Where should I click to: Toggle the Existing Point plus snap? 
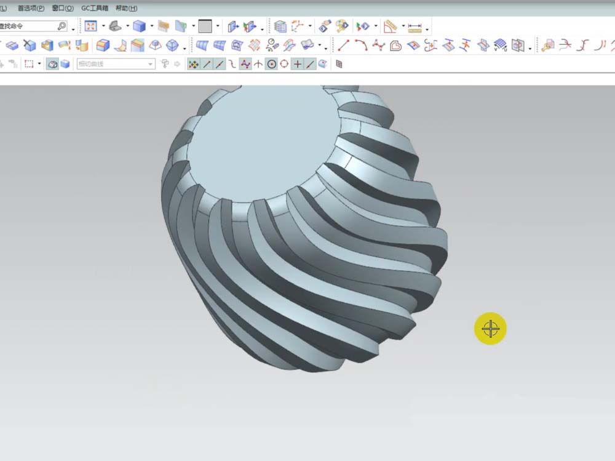[x=298, y=64]
